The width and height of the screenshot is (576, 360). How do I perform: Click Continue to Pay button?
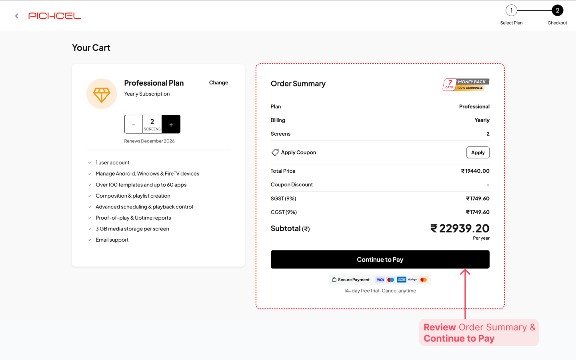[x=380, y=260]
